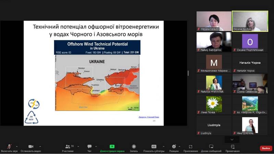Image resolution: width=274 pixels, height=154 pixels.
Task: Open Примечания notes icon
Action: pyautogui.click(x=233, y=146)
